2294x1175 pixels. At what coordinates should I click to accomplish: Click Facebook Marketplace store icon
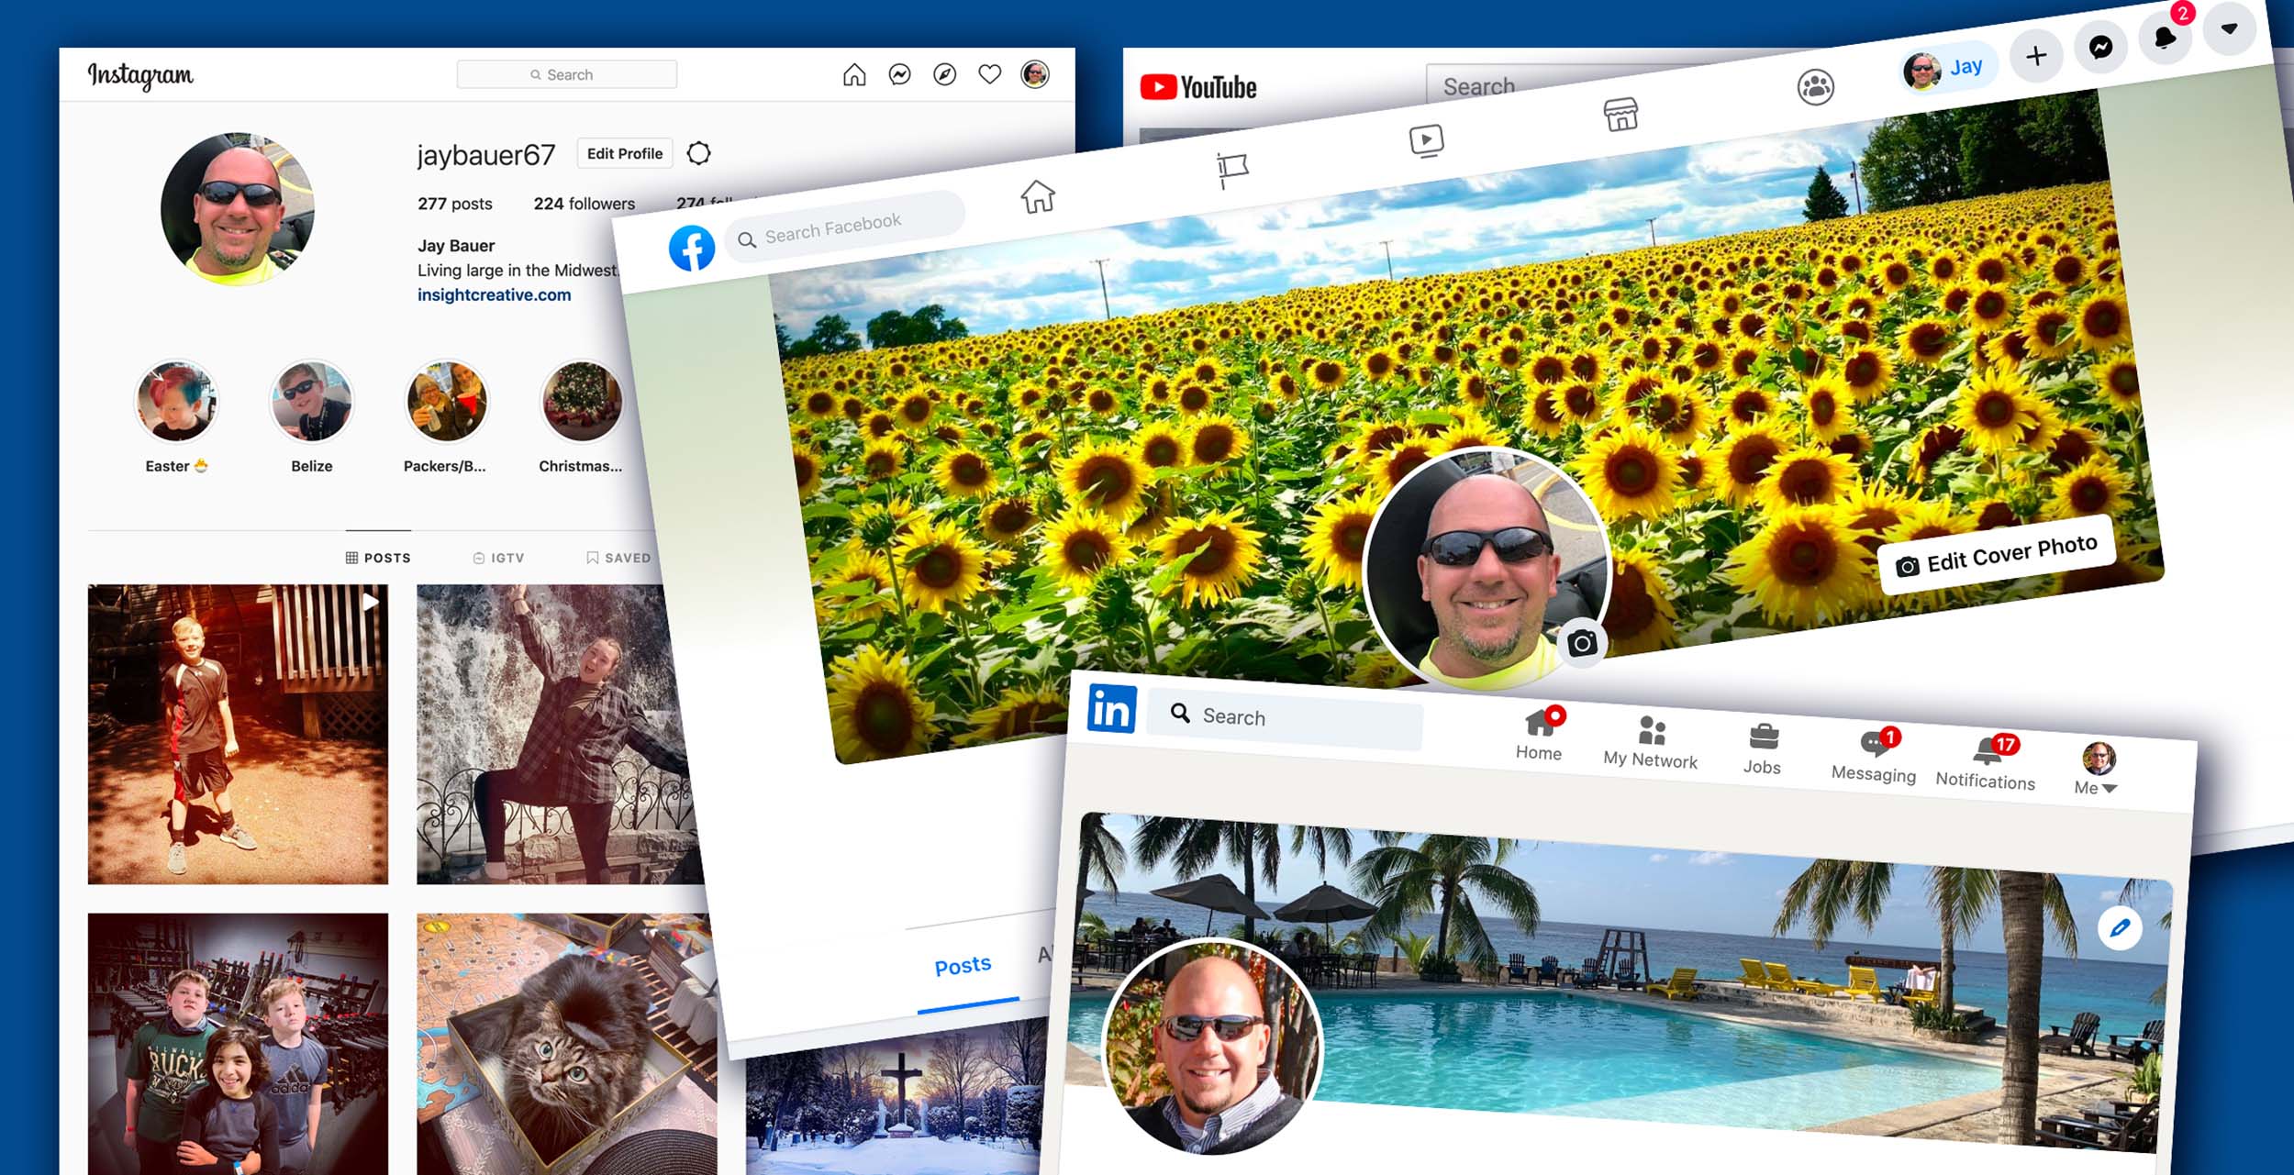click(x=1620, y=115)
